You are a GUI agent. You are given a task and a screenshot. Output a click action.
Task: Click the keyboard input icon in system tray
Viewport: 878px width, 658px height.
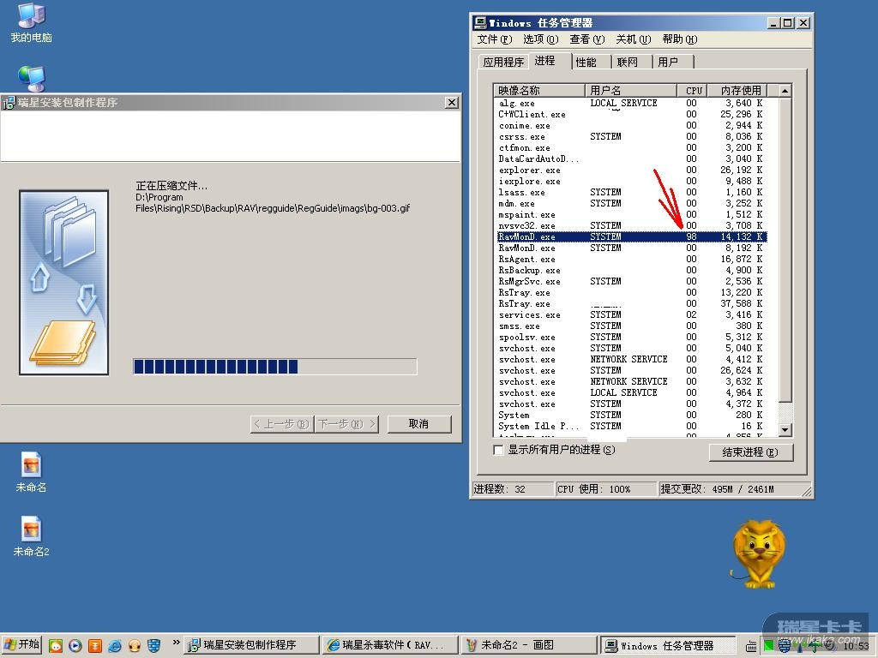(751, 646)
